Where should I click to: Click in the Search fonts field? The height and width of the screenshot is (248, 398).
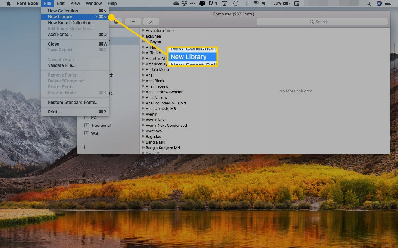pos(322,22)
